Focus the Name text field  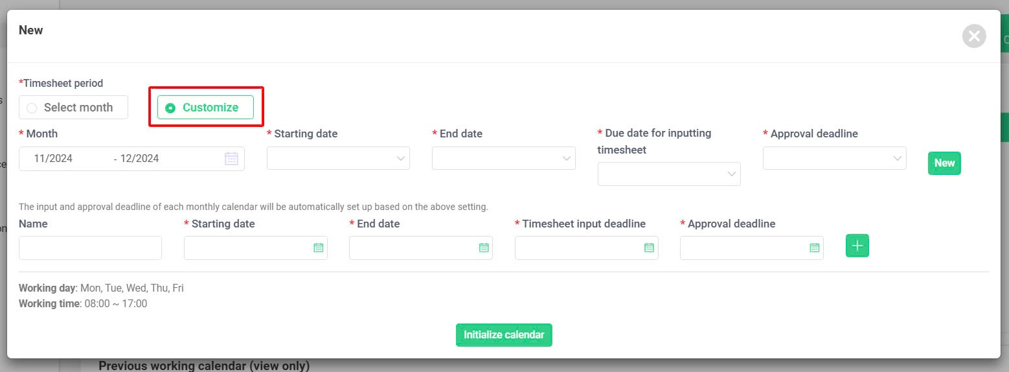[90, 248]
